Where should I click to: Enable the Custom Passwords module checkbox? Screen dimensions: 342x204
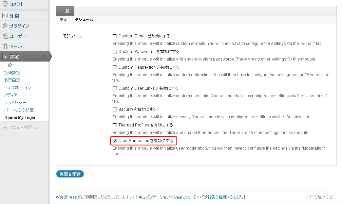(x=115, y=52)
